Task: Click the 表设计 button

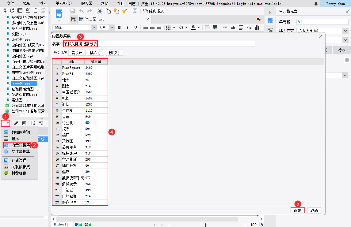Action: [x=77, y=53]
